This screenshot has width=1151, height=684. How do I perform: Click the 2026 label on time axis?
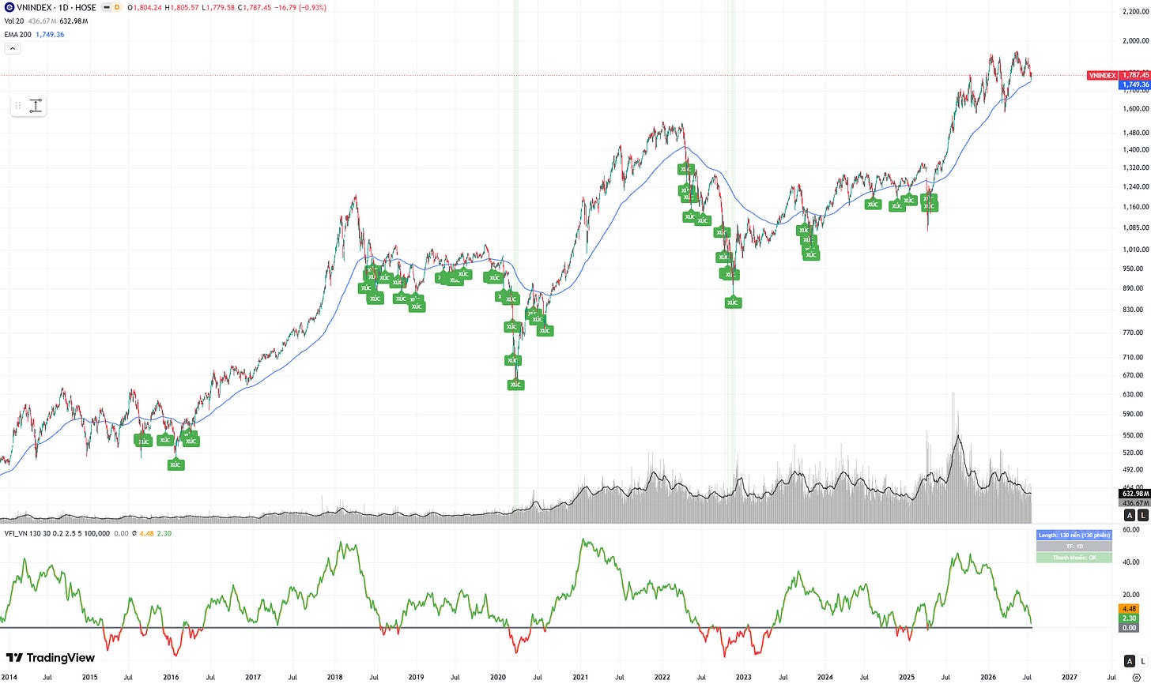pyautogui.click(x=988, y=677)
